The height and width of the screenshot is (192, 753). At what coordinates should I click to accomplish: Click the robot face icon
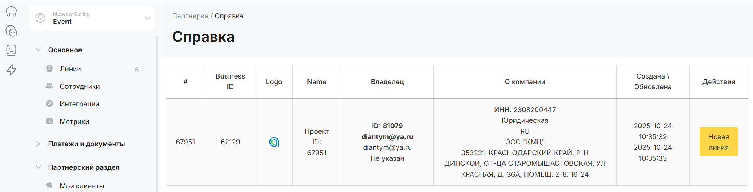click(11, 50)
